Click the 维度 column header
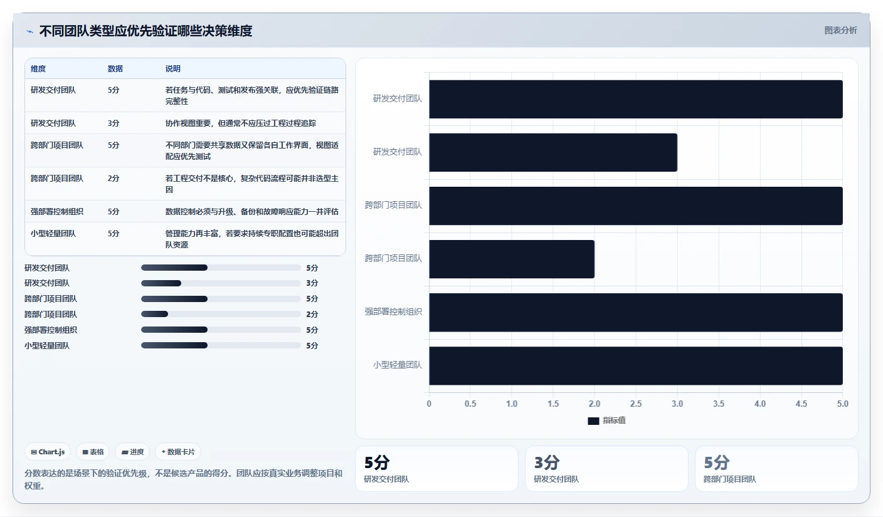This screenshot has width=883, height=517. tap(38, 69)
